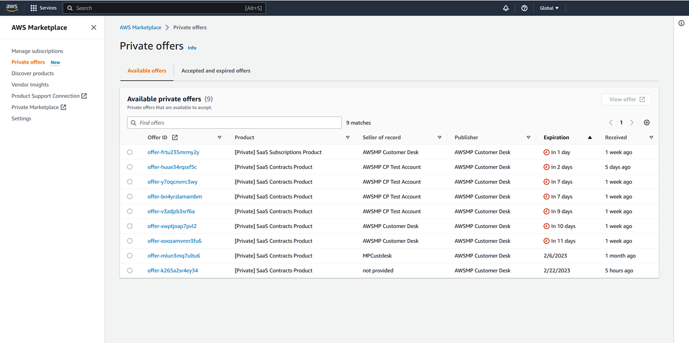The width and height of the screenshot is (689, 343).
Task: Open the Services grid menu
Action: click(34, 8)
